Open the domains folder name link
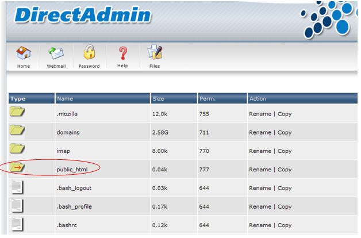Image resolution: width=361 pixels, height=238 pixels. [68, 133]
